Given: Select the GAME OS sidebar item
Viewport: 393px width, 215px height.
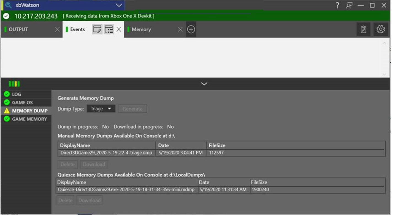Looking at the screenshot, I should point(26,103).
